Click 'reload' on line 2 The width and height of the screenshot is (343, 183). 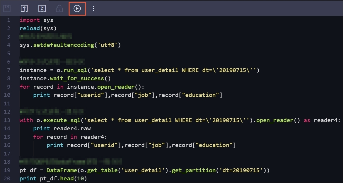click(30, 28)
